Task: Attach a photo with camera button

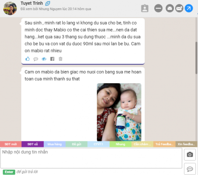Action: click(190, 154)
